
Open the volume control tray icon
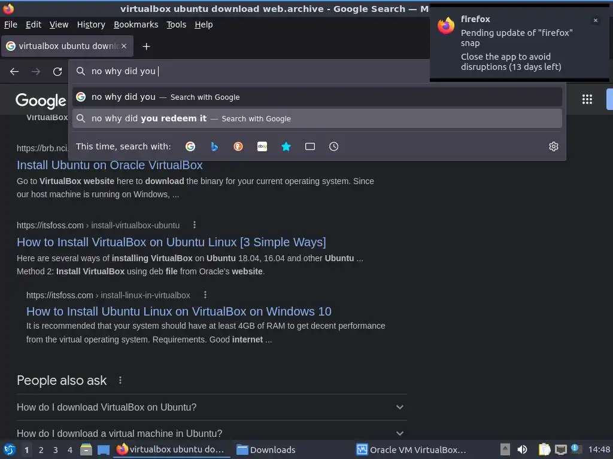tap(522, 449)
